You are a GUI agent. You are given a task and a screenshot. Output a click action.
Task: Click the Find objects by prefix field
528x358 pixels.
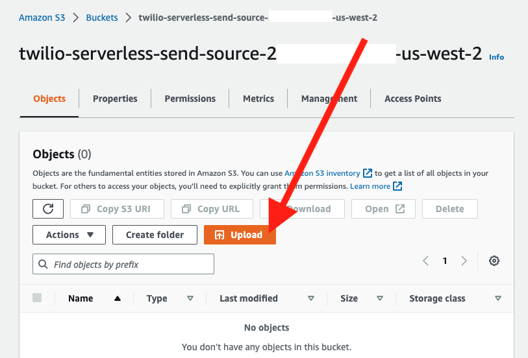tap(123, 264)
